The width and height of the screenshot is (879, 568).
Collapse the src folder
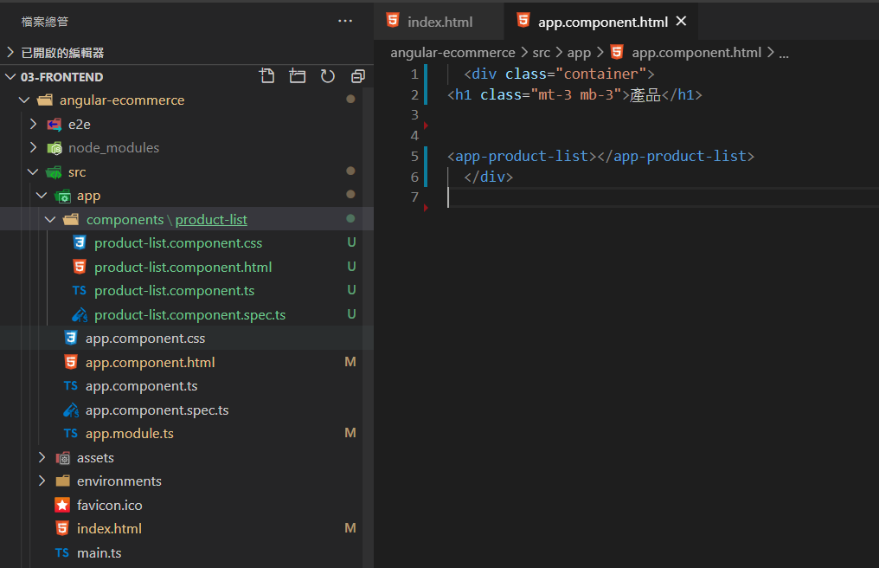[34, 172]
